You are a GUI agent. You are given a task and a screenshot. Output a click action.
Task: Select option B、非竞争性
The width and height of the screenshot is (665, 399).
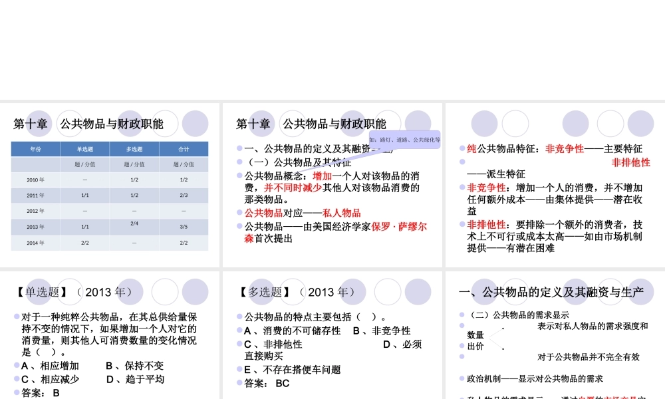[x=382, y=331]
